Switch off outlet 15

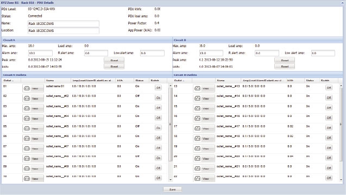pyautogui.click(x=329, y=108)
